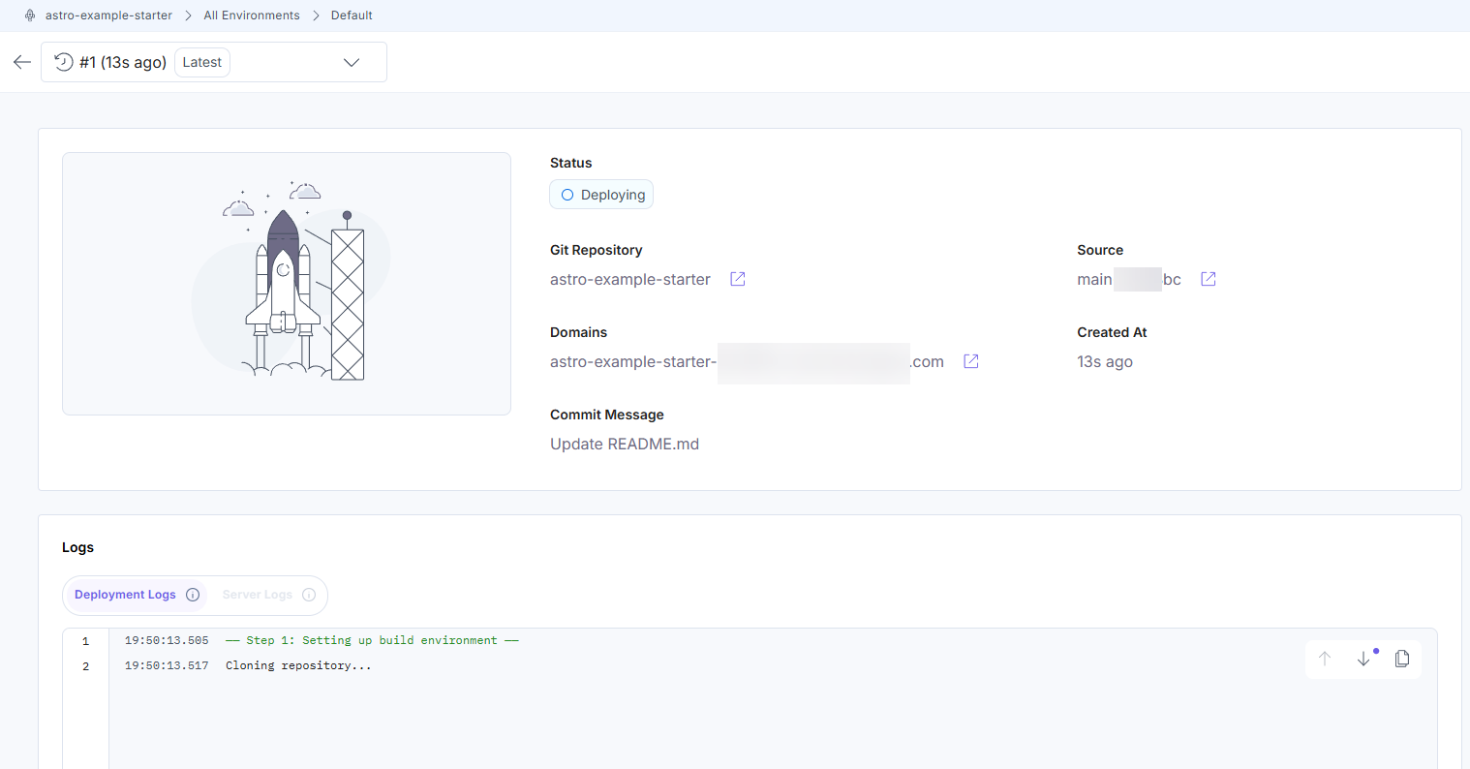Viewport: 1470px width, 769px height.
Task: Click the deployment history clock icon
Action: click(64, 62)
